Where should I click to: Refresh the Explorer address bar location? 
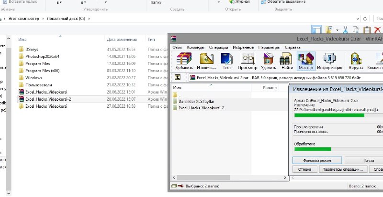click(365, 19)
